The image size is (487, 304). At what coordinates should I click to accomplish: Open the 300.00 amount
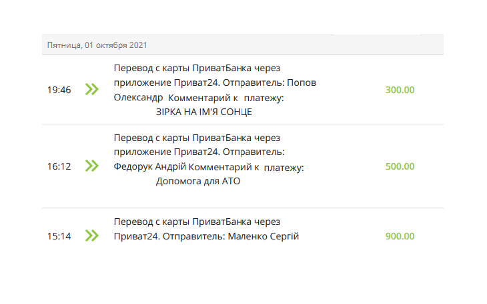pyautogui.click(x=400, y=90)
